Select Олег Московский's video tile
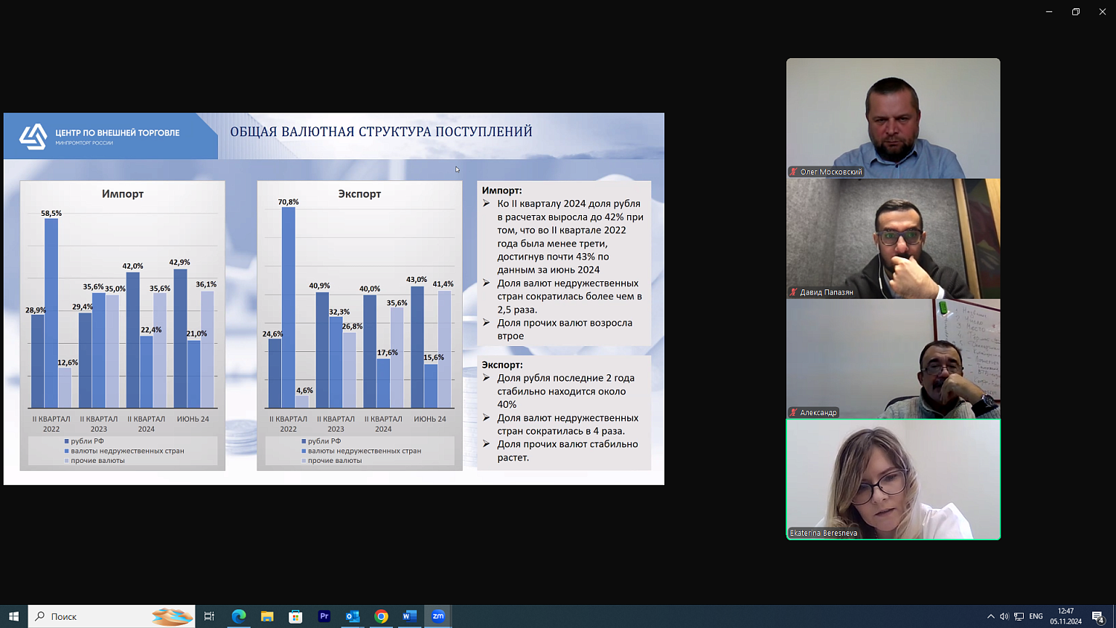The height and width of the screenshot is (628, 1116). click(x=893, y=118)
